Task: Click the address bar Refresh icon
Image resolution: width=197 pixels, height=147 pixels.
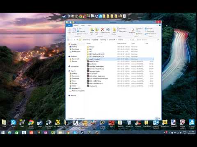Action: (133, 40)
